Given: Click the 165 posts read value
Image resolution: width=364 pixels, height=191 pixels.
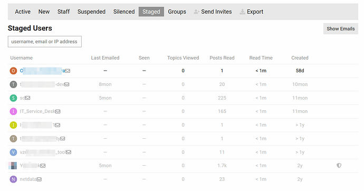Looking at the screenshot, I should point(222,111).
